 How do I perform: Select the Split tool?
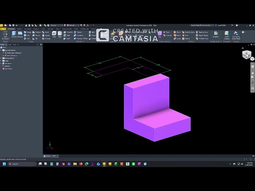click(92, 32)
